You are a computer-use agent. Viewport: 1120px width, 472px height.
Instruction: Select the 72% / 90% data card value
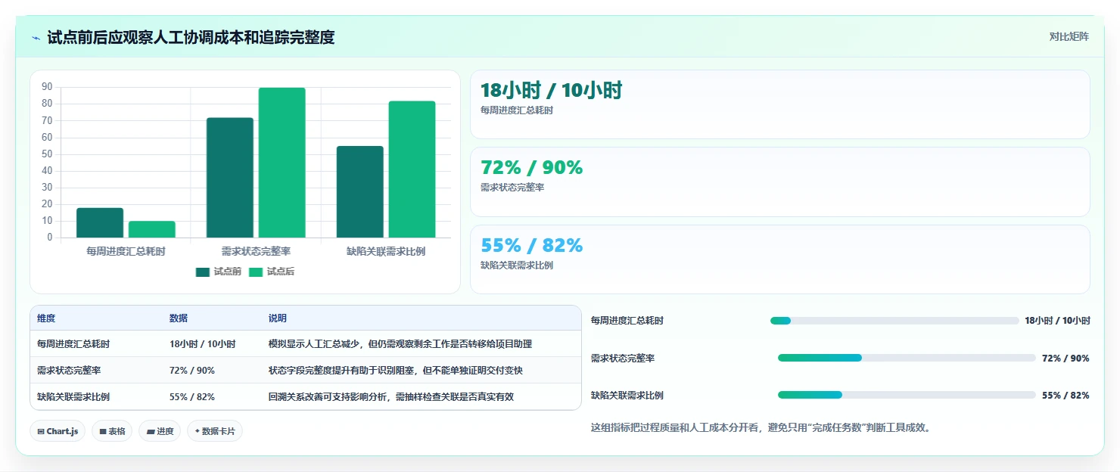tap(531, 168)
